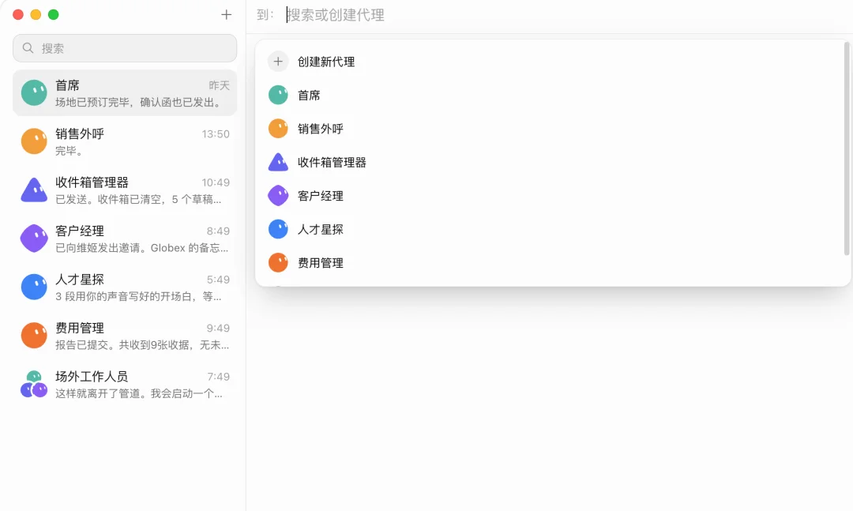Click the 7:49 timestamp

[x=218, y=376]
